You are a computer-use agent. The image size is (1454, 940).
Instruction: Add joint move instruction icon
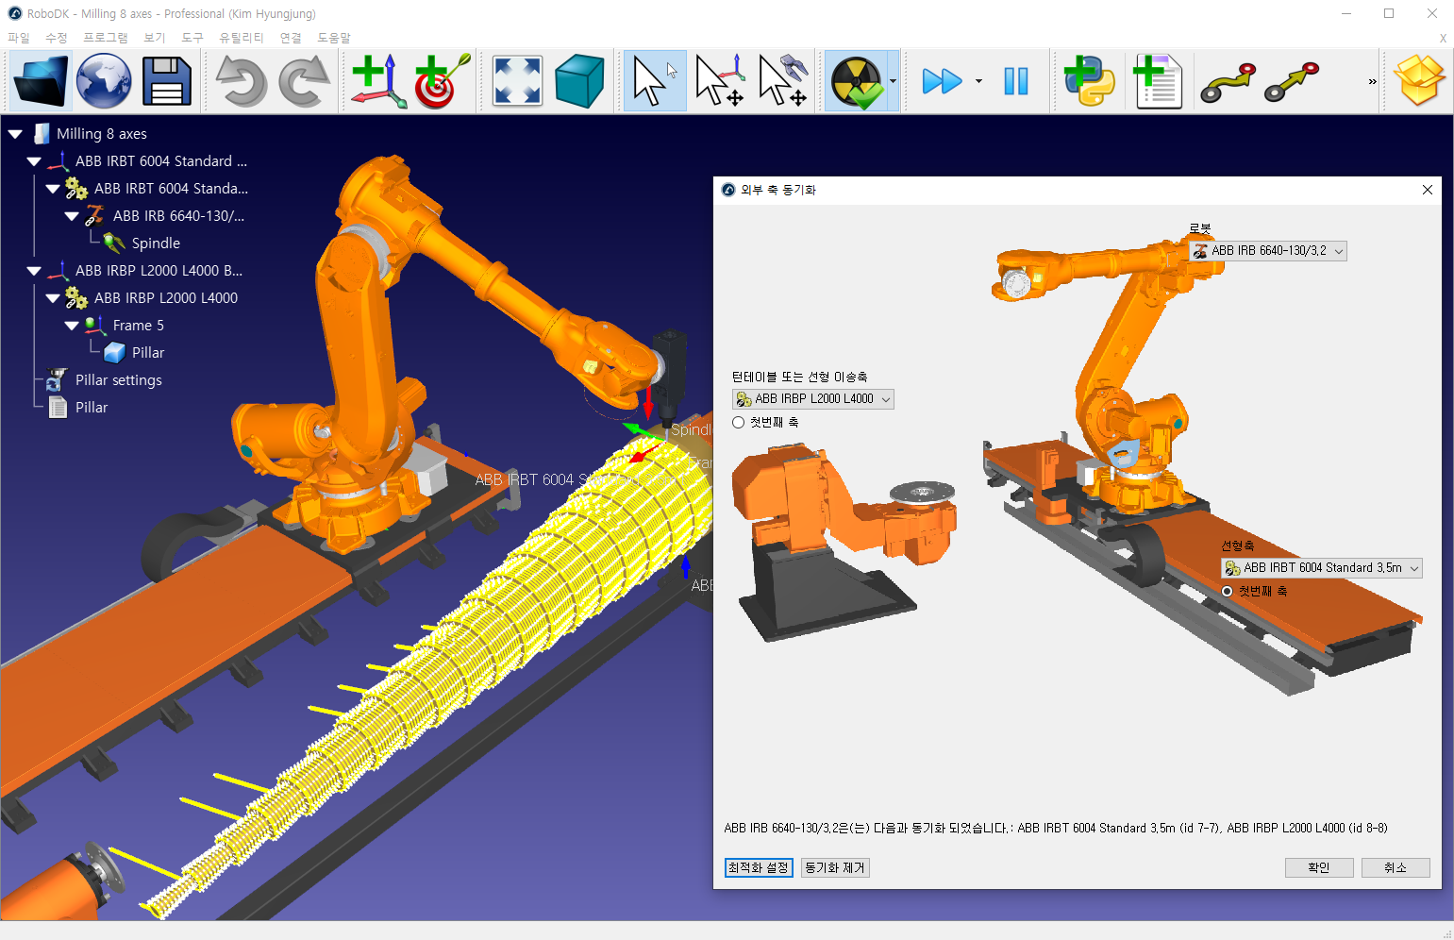pos(1228,81)
